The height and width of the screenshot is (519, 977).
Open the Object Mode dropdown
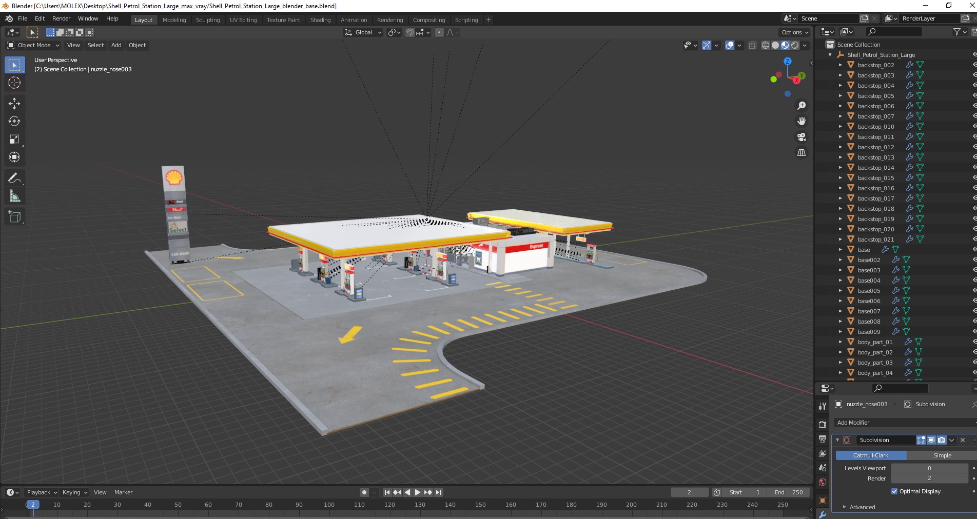click(x=33, y=45)
